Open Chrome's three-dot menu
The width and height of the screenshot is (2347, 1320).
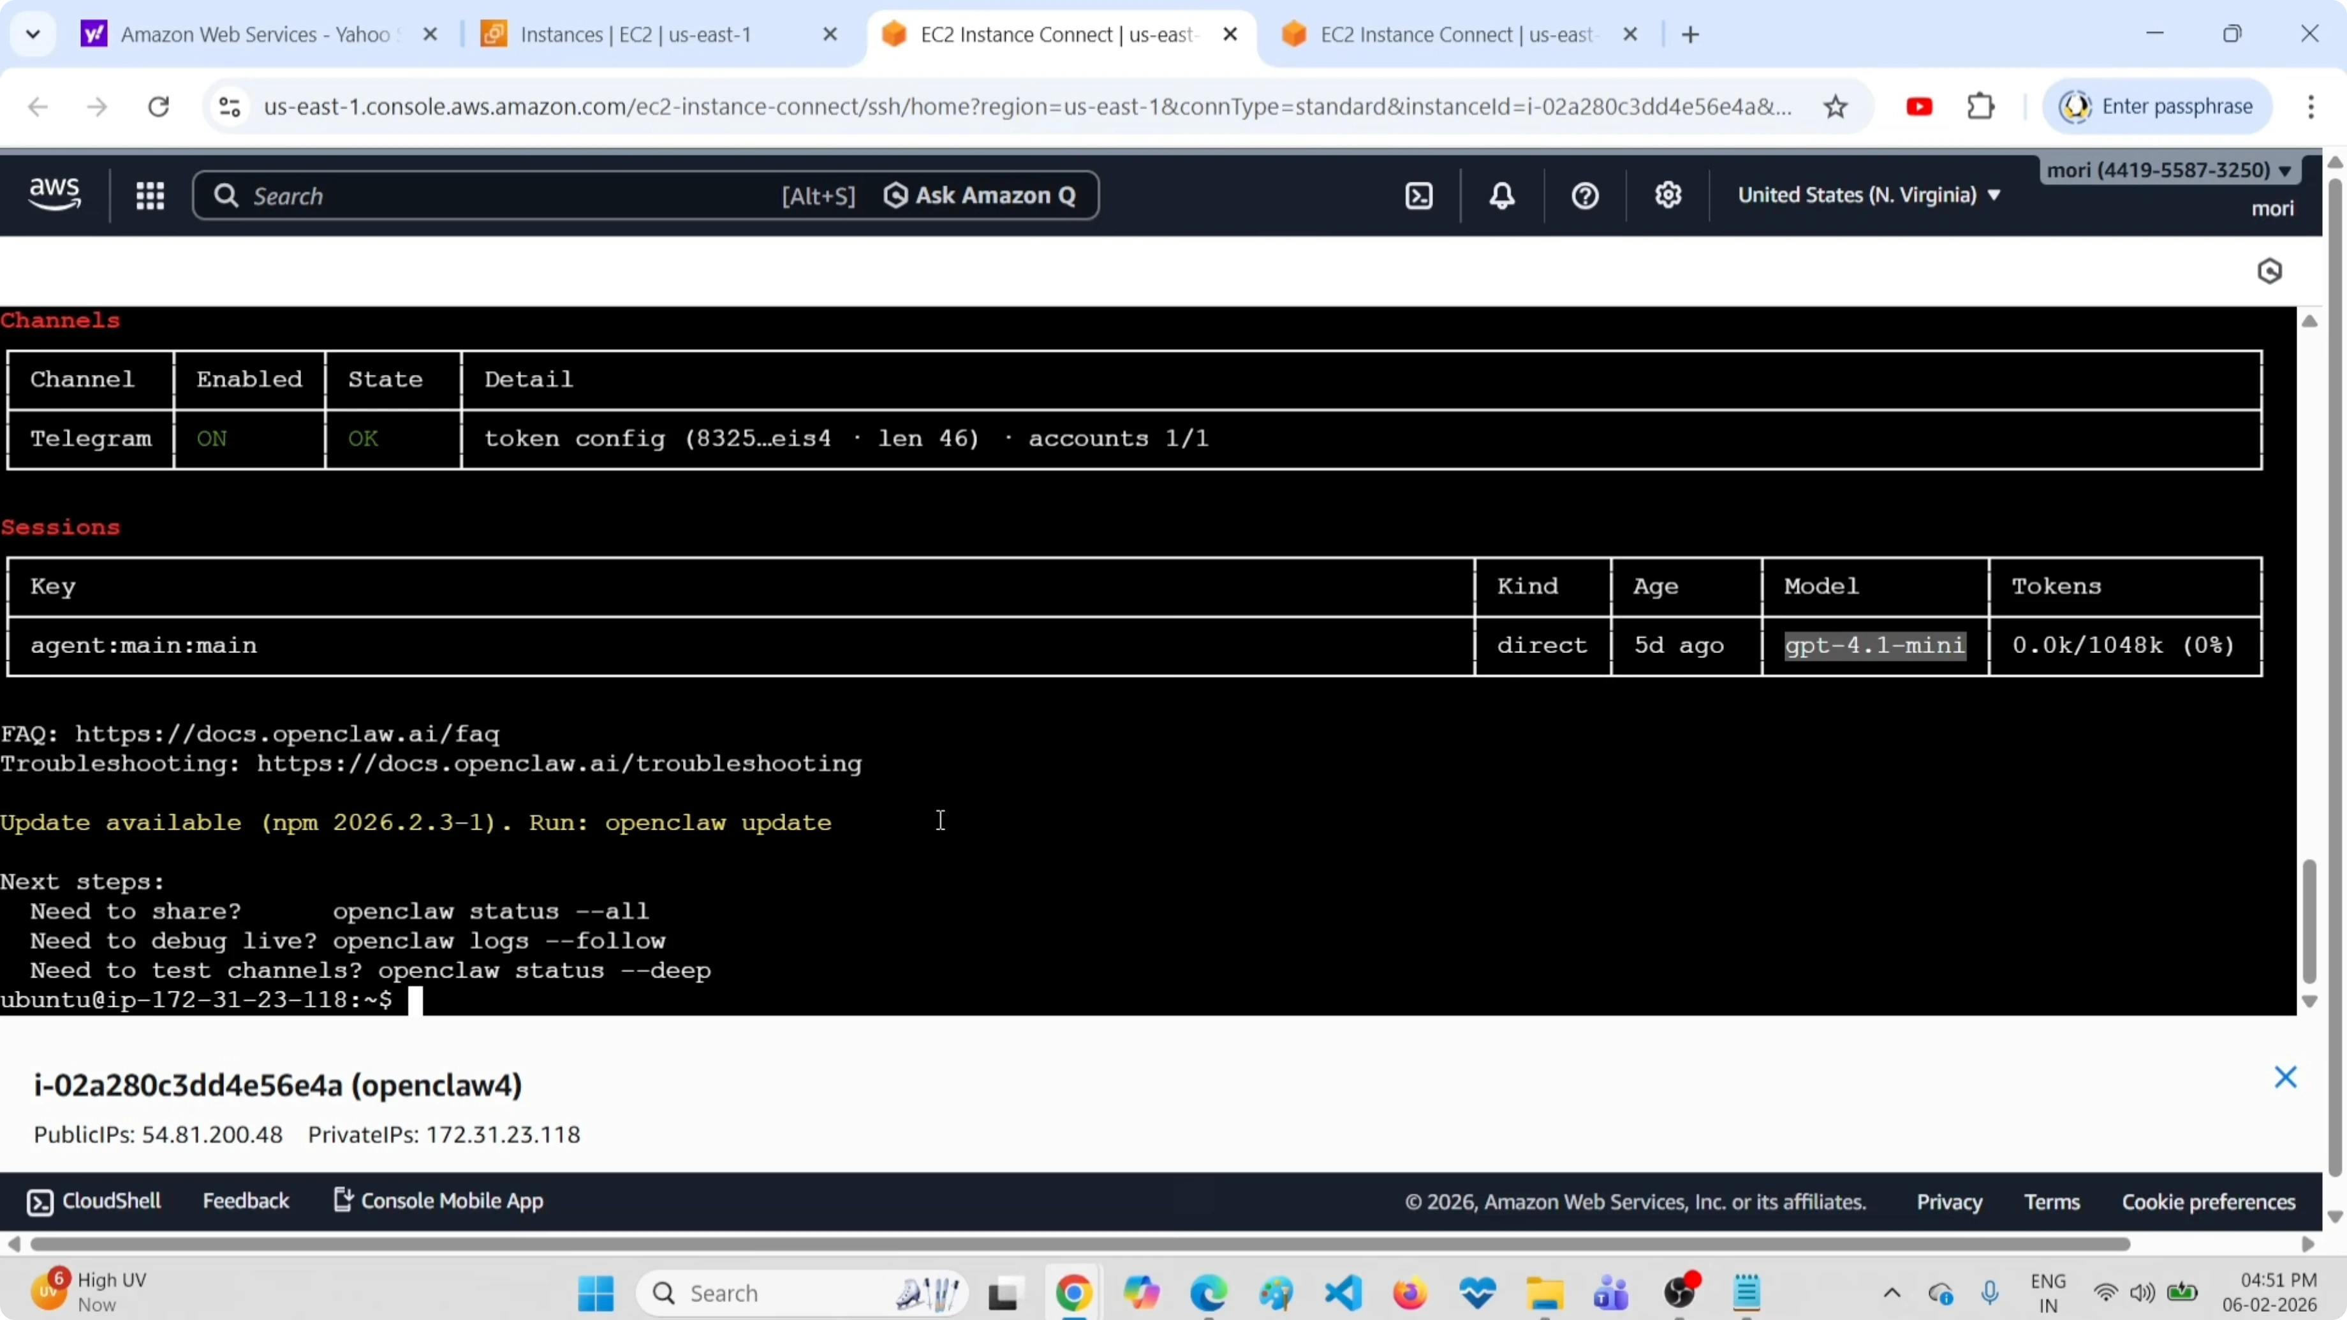click(x=2311, y=106)
